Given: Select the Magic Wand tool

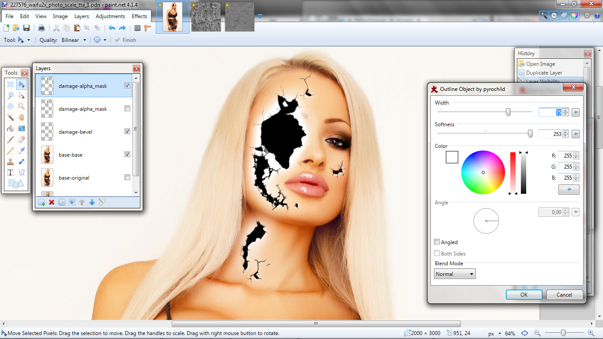Looking at the screenshot, I should [11, 117].
